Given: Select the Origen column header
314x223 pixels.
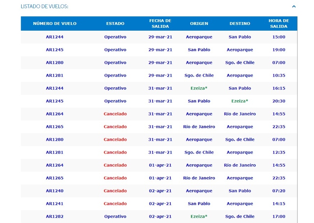Looking at the screenshot, I should point(199,24).
